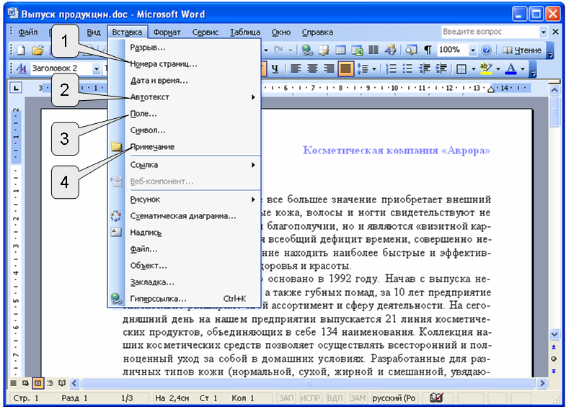Switch to Normal view icon
Image resolution: width=566 pixels, height=407 pixels.
point(14,383)
